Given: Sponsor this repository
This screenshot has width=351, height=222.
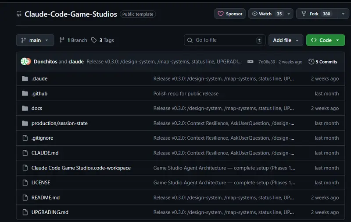Looking at the screenshot, I should pyautogui.click(x=230, y=14).
